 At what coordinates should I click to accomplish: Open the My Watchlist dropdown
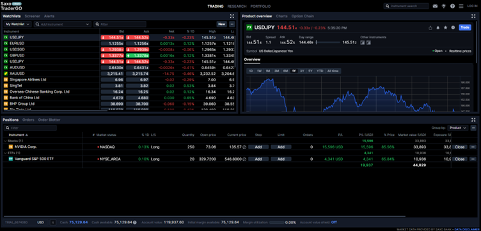(x=17, y=24)
